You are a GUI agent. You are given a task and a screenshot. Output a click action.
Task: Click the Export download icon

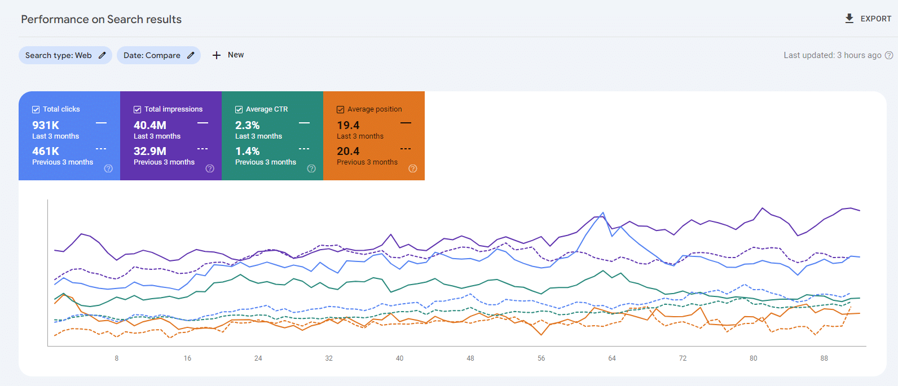coord(849,19)
